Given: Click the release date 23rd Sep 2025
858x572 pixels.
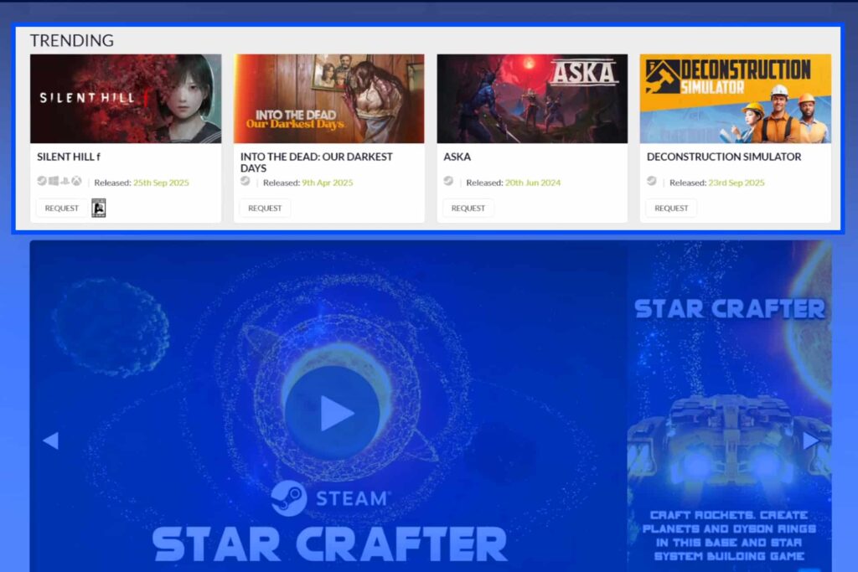Looking at the screenshot, I should pos(736,183).
